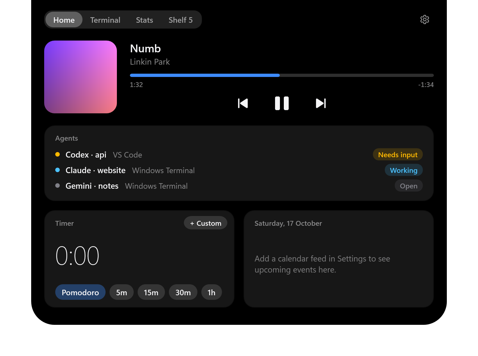
Task: Select the Claude · website agent name
Action: click(x=95, y=170)
